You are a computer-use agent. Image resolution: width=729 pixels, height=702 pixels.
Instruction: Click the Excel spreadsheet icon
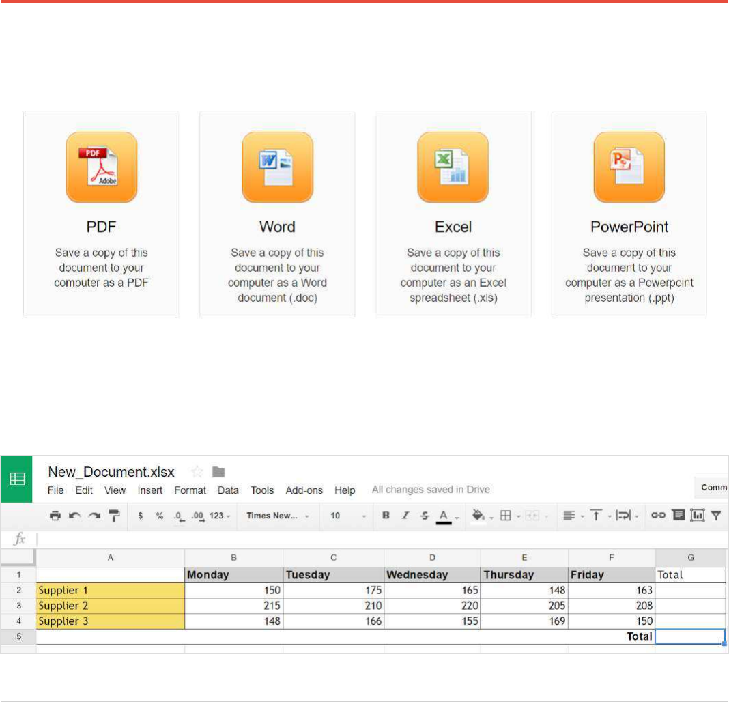tap(453, 167)
